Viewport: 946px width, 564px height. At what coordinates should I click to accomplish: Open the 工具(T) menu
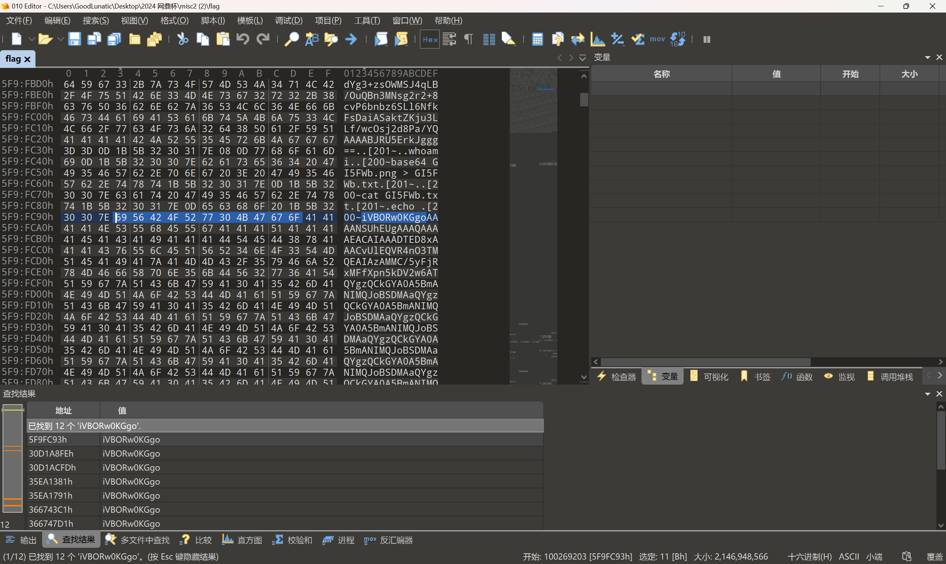(x=367, y=21)
